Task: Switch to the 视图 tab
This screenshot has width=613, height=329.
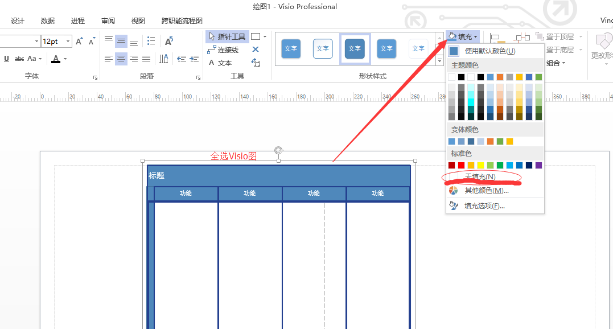Action: pyautogui.click(x=138, y=20)
